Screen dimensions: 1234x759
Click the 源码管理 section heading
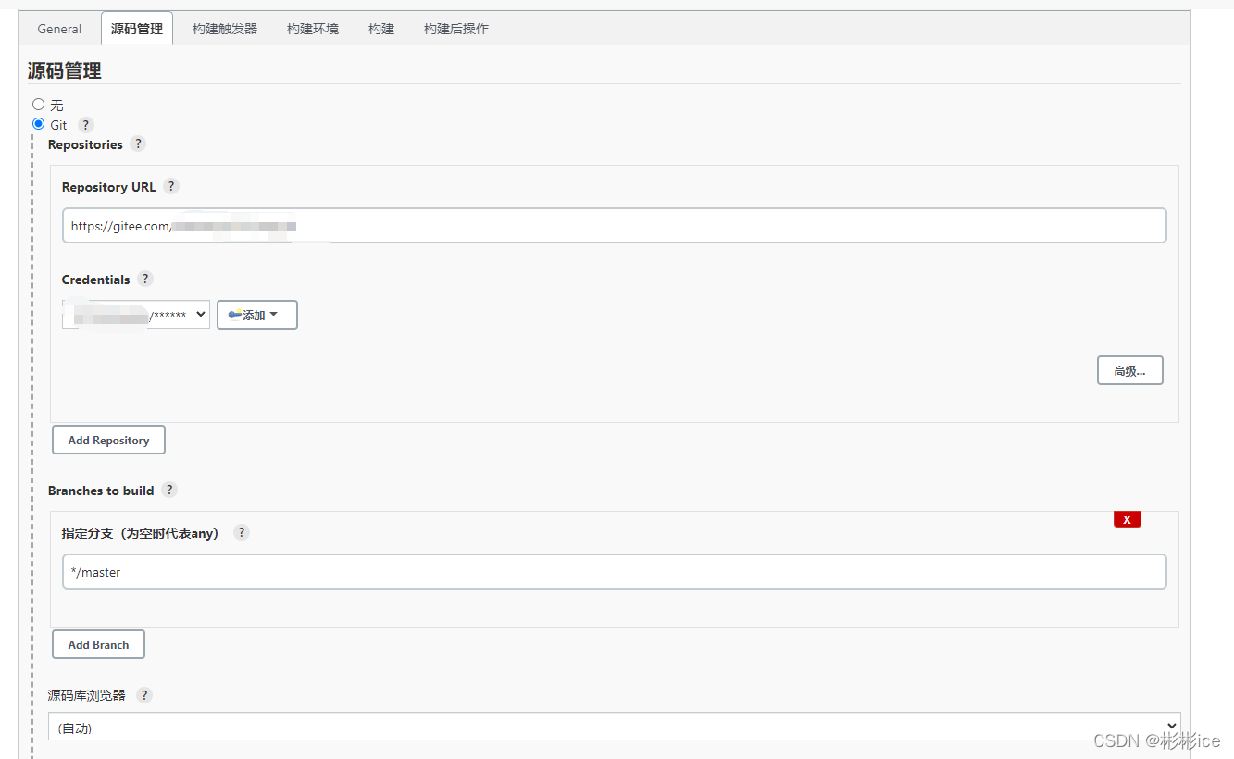65,70
